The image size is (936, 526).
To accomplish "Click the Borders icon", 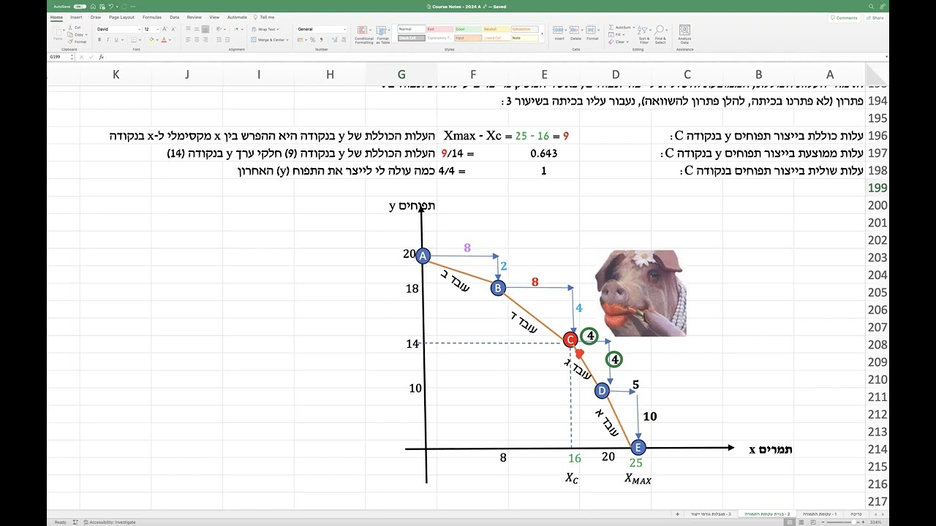I will coord(134,39).
